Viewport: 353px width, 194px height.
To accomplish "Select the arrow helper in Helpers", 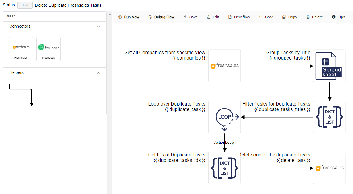I will pyautogui.click(x=21, y=95).
